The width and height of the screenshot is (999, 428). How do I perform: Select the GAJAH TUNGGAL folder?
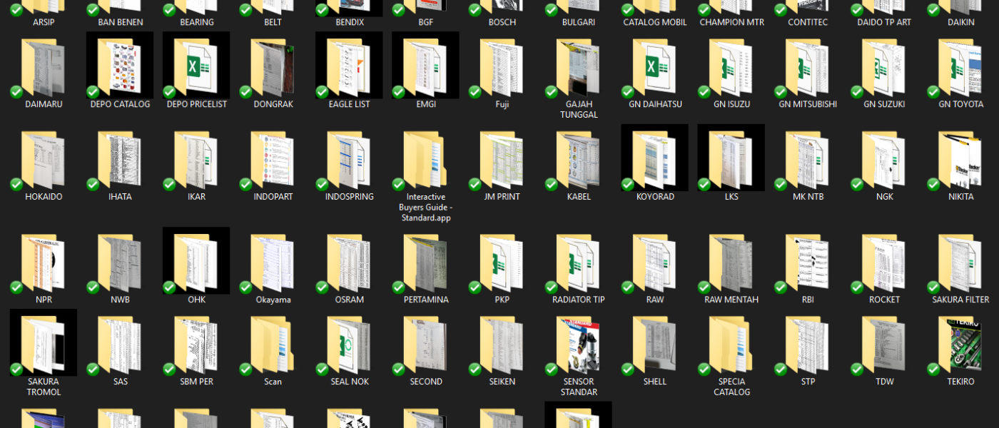click(x=579, y=68)
